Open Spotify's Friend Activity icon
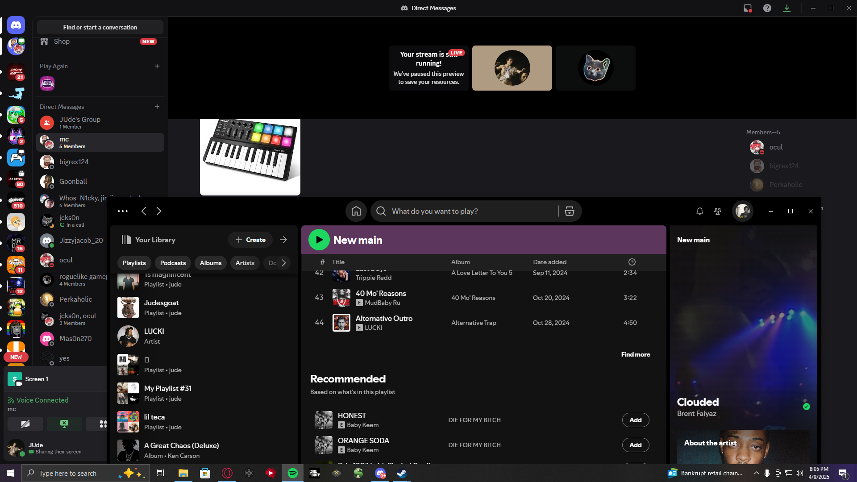Image resolution: width=857 pixels, height=482 pixels. (x=717, y=211)
